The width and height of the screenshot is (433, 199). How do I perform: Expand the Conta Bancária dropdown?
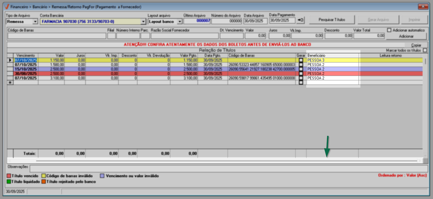pyautogui.click(x=143, y=22)
